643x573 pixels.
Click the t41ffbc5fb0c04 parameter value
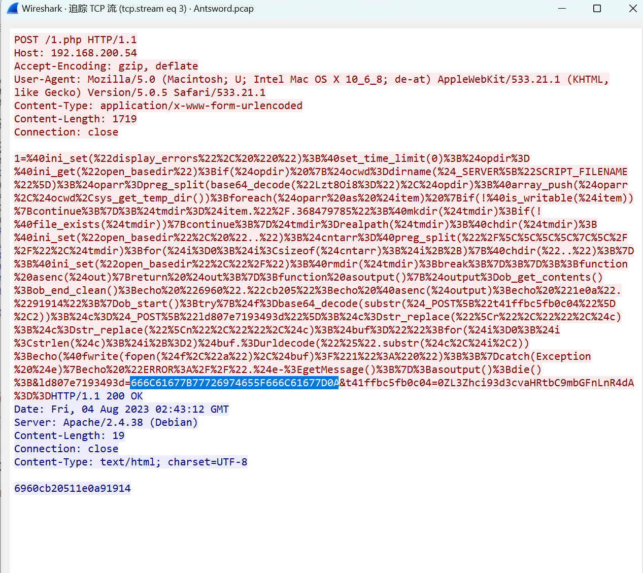tap(535, 383)
